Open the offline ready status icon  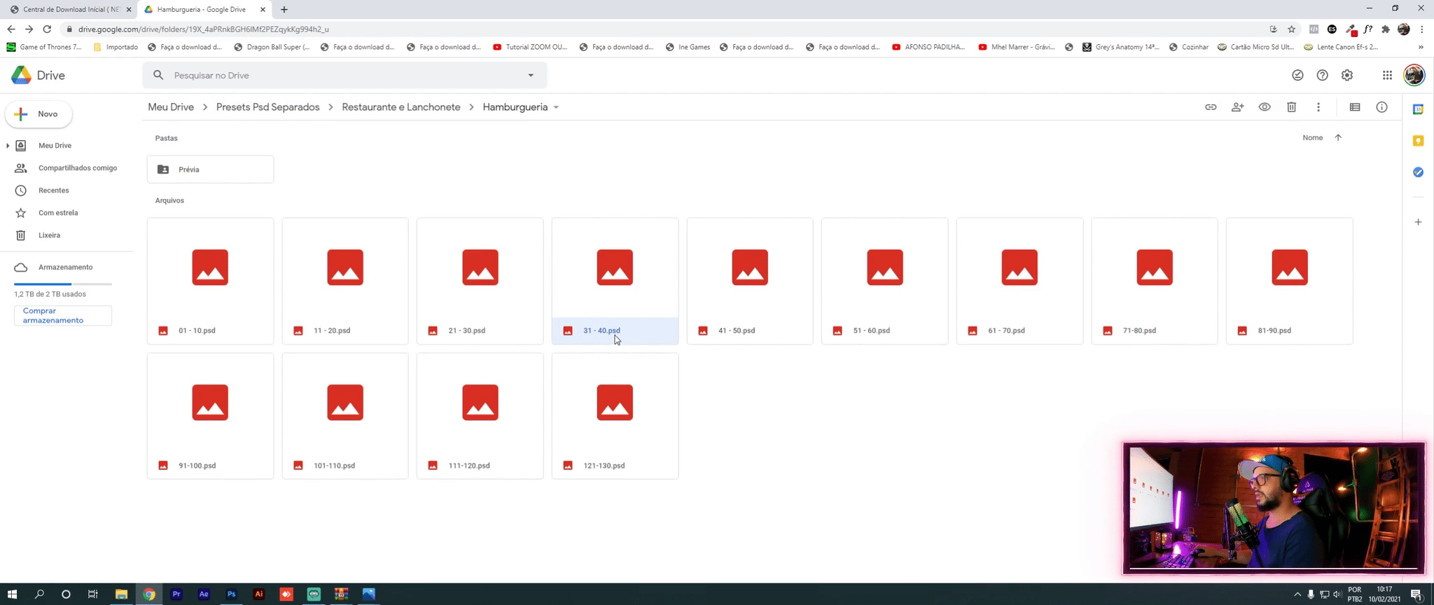1297,76
